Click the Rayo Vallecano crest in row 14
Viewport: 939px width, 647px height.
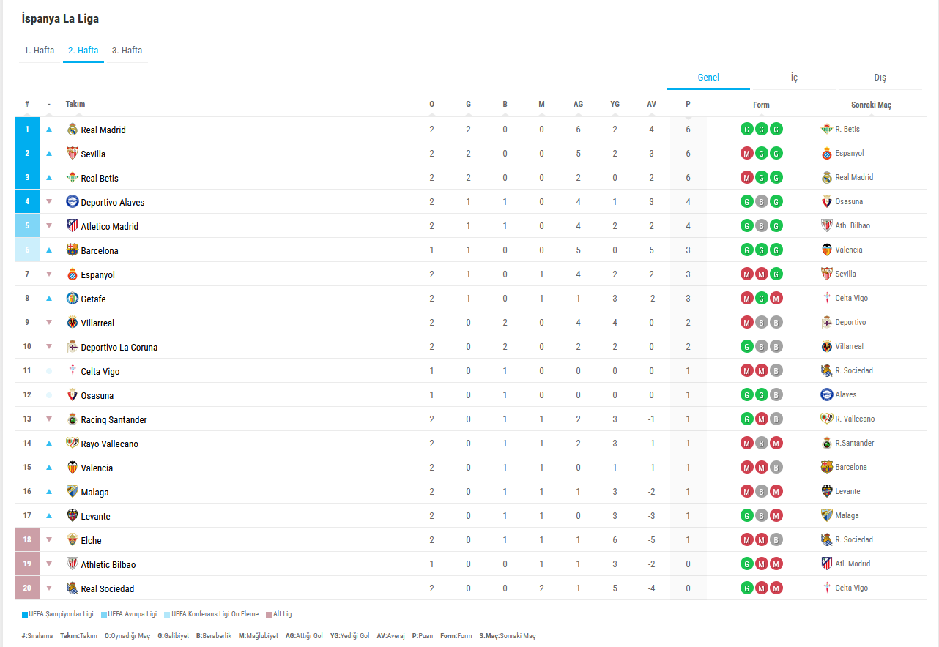(x=72, y=444)
